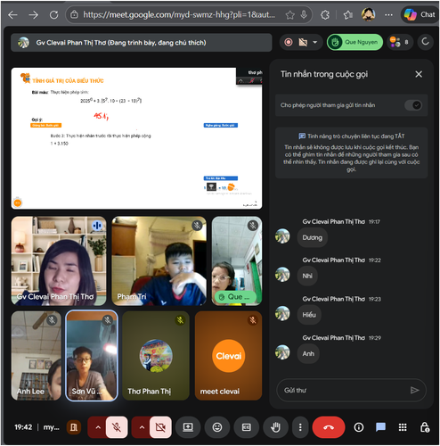440x446 pixels.
Task: Go back using browser back arrow
Action: point(12,14)
